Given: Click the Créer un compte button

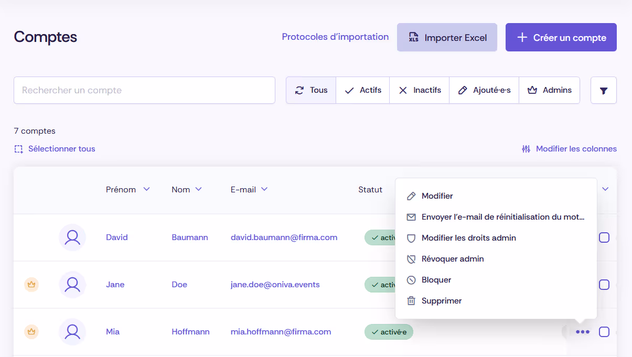Looking at the screenshot, I should tap(561, 37).
